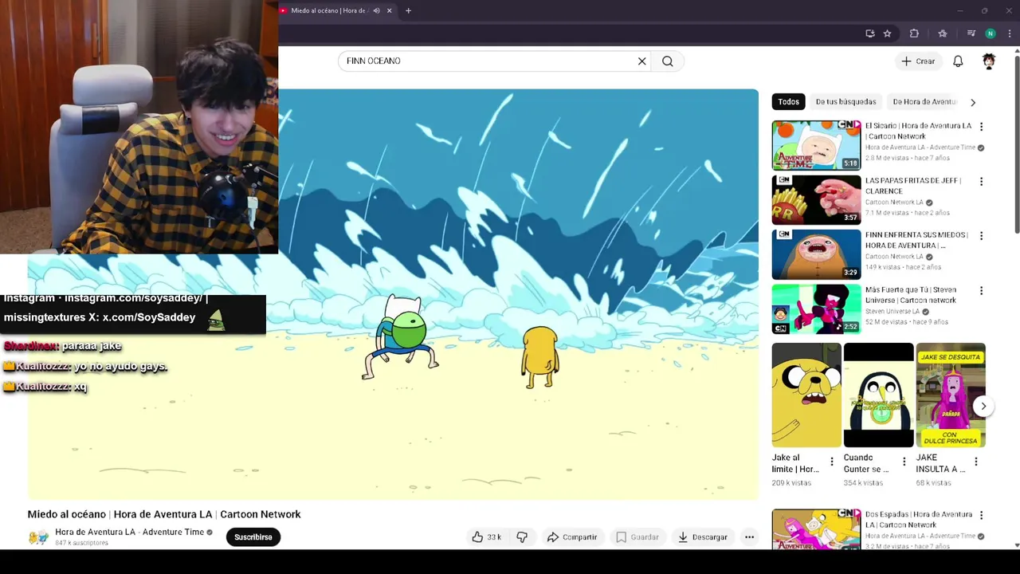Open the YouTube notifications bell

[958, 61]
